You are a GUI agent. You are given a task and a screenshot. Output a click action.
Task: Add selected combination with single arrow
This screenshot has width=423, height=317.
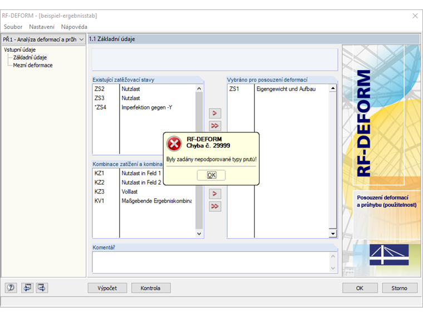(215, 194)
